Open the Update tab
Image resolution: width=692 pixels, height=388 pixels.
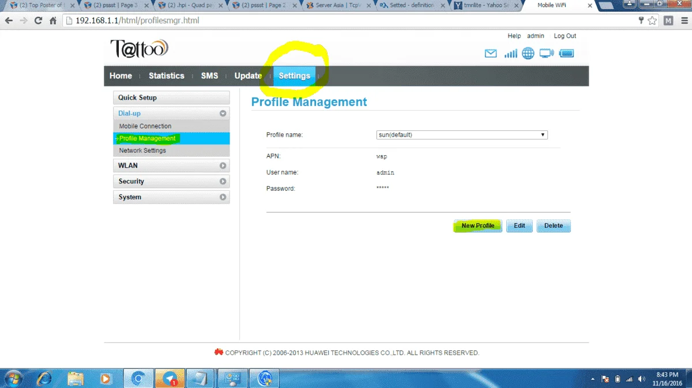[x=248, y=76]
